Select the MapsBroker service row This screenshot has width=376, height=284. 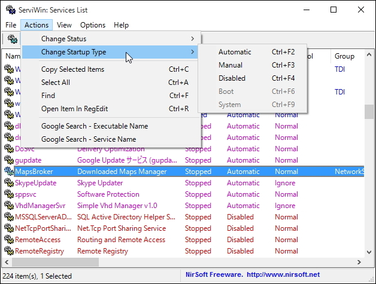tap(189, 172)
